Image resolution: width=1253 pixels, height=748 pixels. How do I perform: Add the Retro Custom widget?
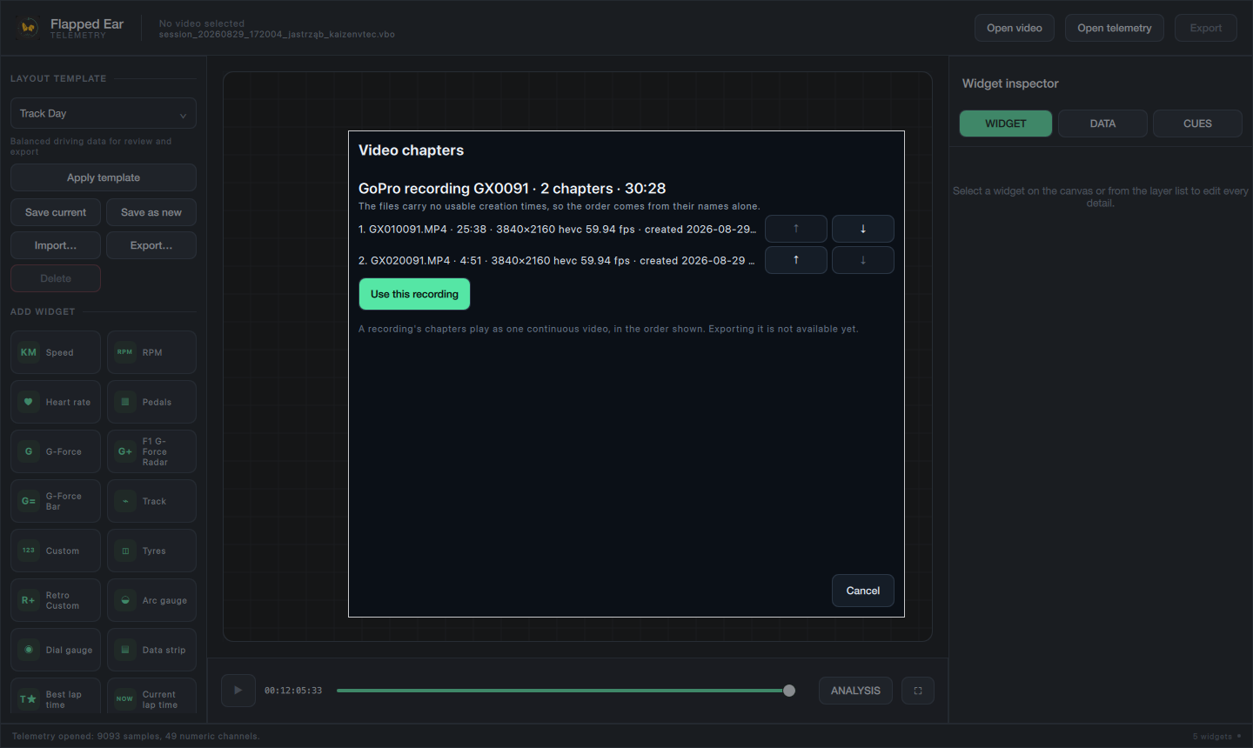[x=56, y=600]
